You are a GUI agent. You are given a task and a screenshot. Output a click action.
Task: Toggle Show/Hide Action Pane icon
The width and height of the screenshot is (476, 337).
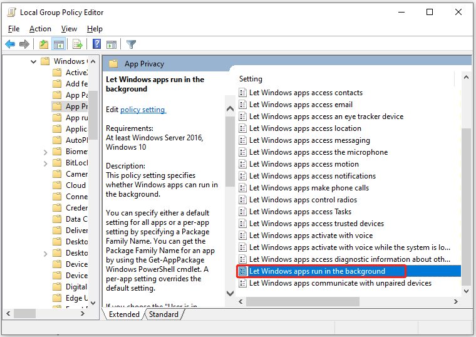tap(111, 44)
